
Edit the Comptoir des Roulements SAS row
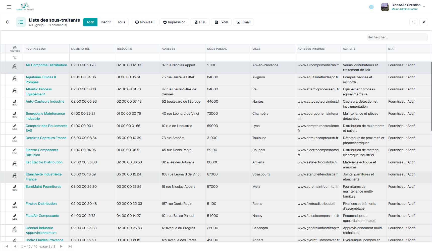15,127
